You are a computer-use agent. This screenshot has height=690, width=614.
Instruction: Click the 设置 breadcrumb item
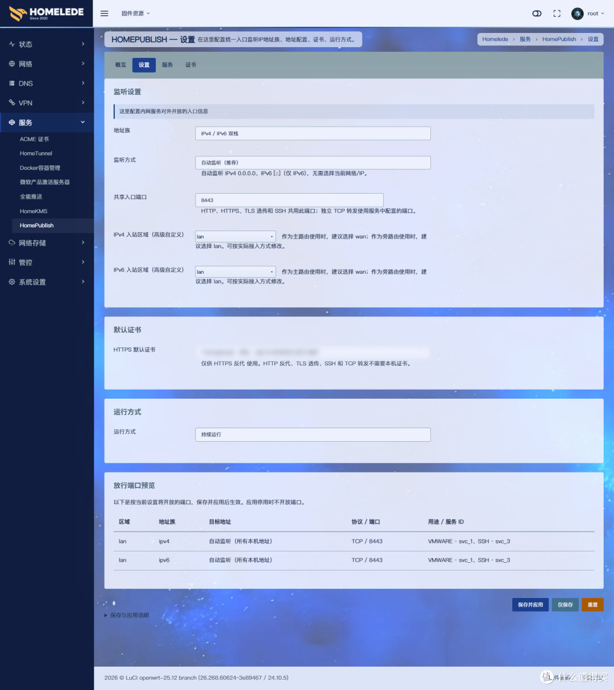coord(593,39)
